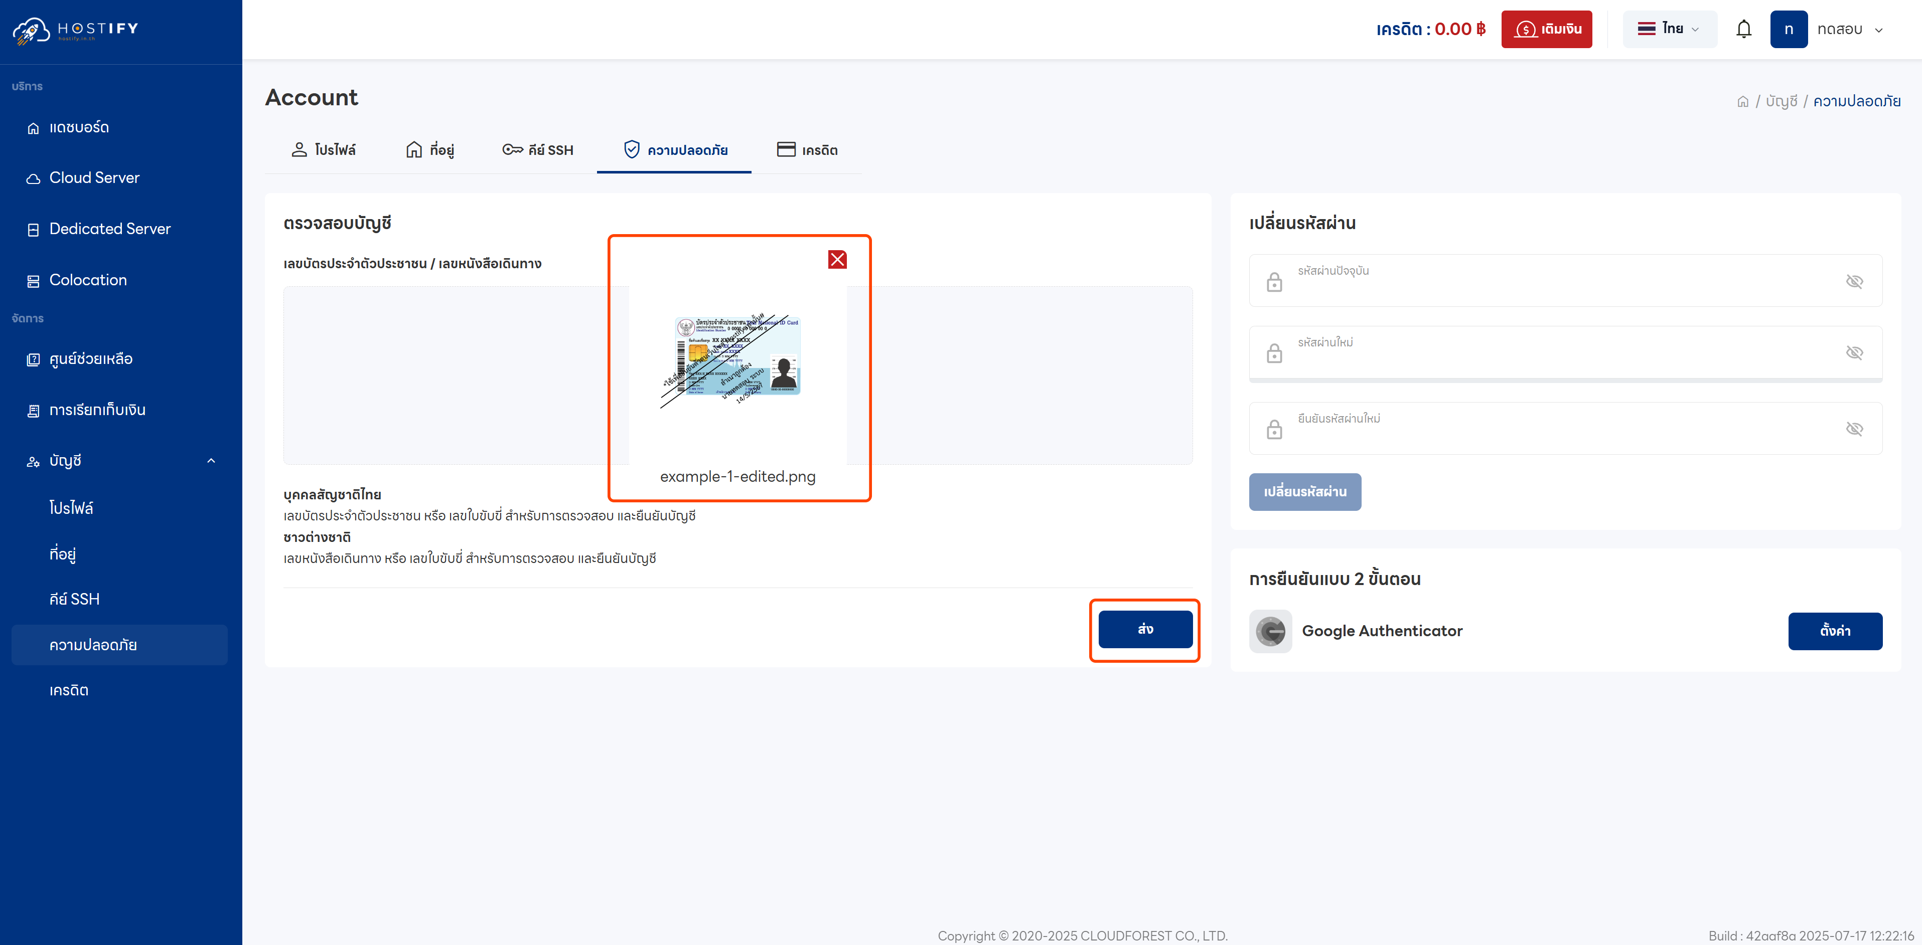
Task: Open the notification bell
Action: (x=1744, y=29)
